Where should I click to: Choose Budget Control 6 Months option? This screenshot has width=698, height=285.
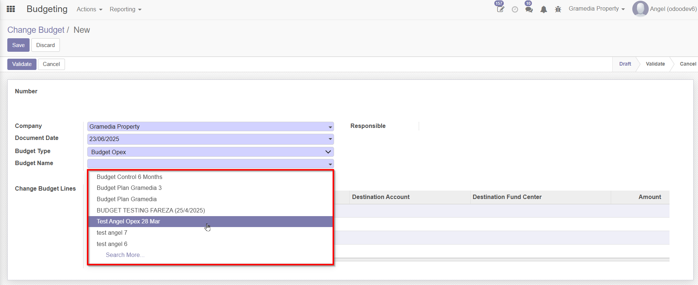coord(211,177)
